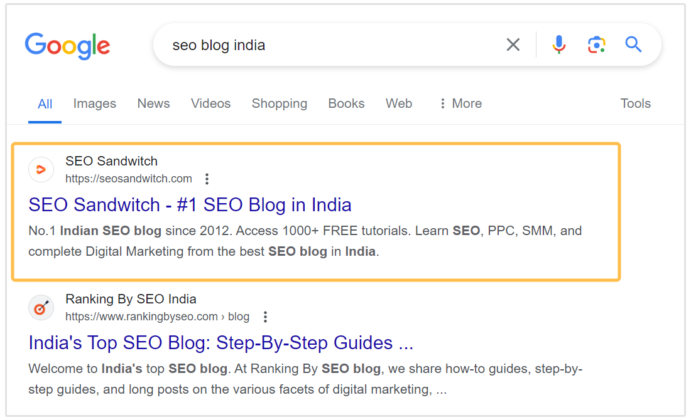Switch to the Images tab
The width and height of the screenshot is (691, 420).
click(95, 103)
